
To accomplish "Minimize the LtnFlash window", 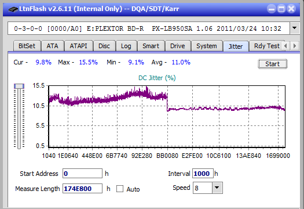I will (272, 9).
